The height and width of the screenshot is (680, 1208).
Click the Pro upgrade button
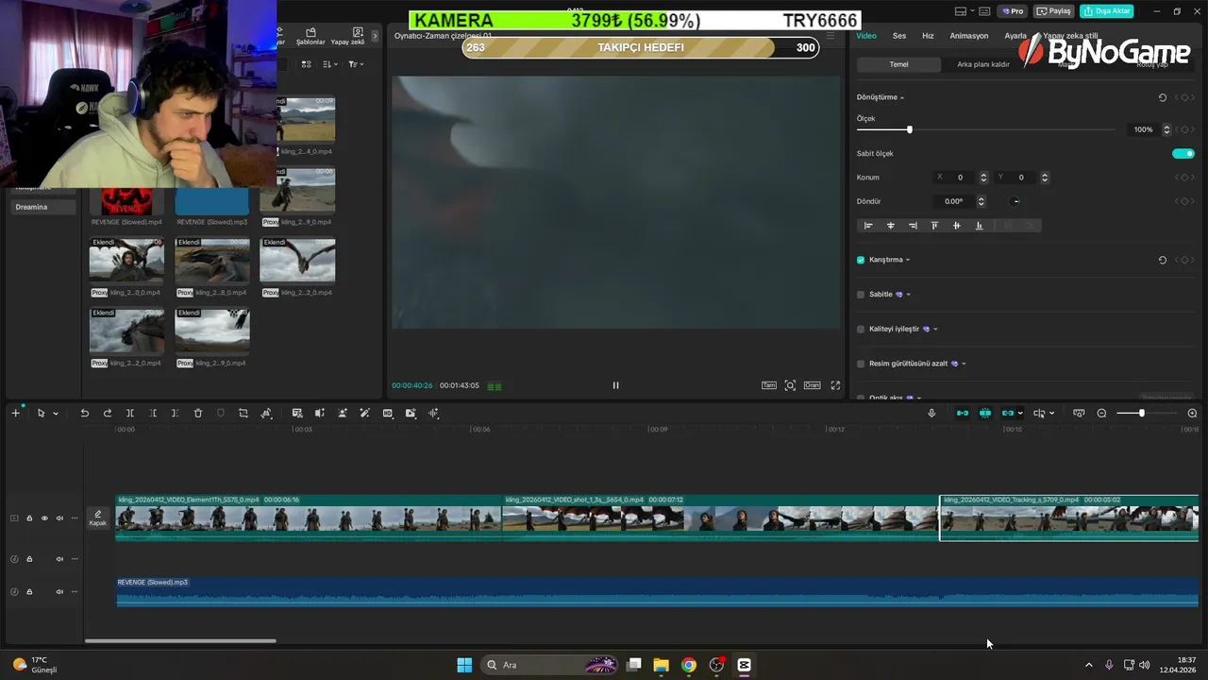coord(1014,11)
